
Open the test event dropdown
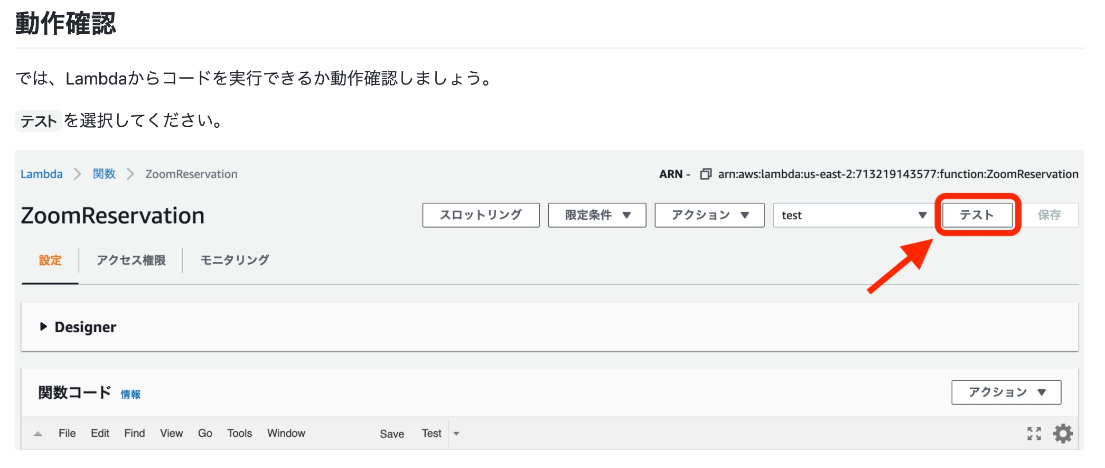(x=853, y=216)
